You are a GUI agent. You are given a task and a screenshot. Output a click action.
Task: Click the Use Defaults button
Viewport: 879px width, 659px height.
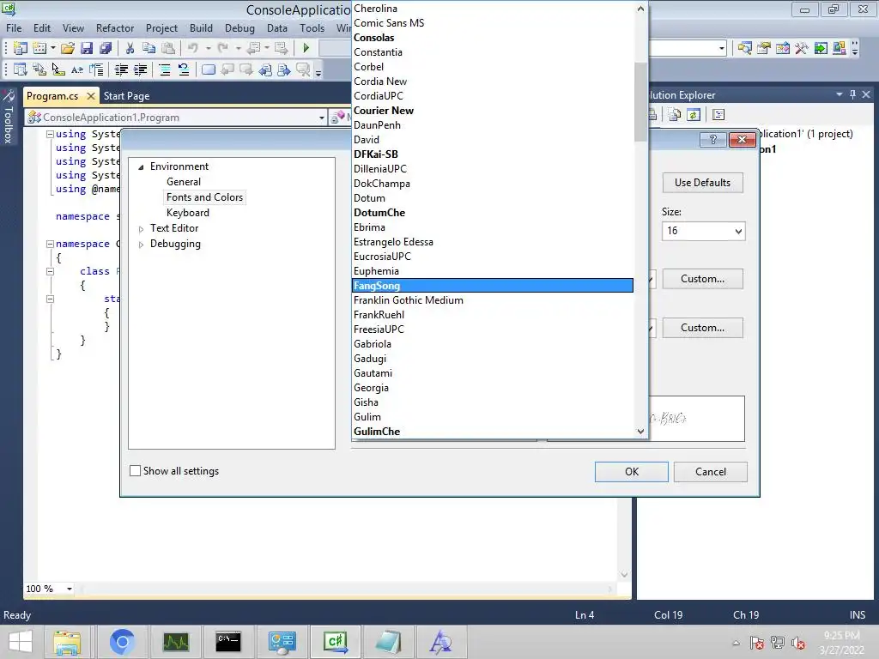(x=702, y=183)
